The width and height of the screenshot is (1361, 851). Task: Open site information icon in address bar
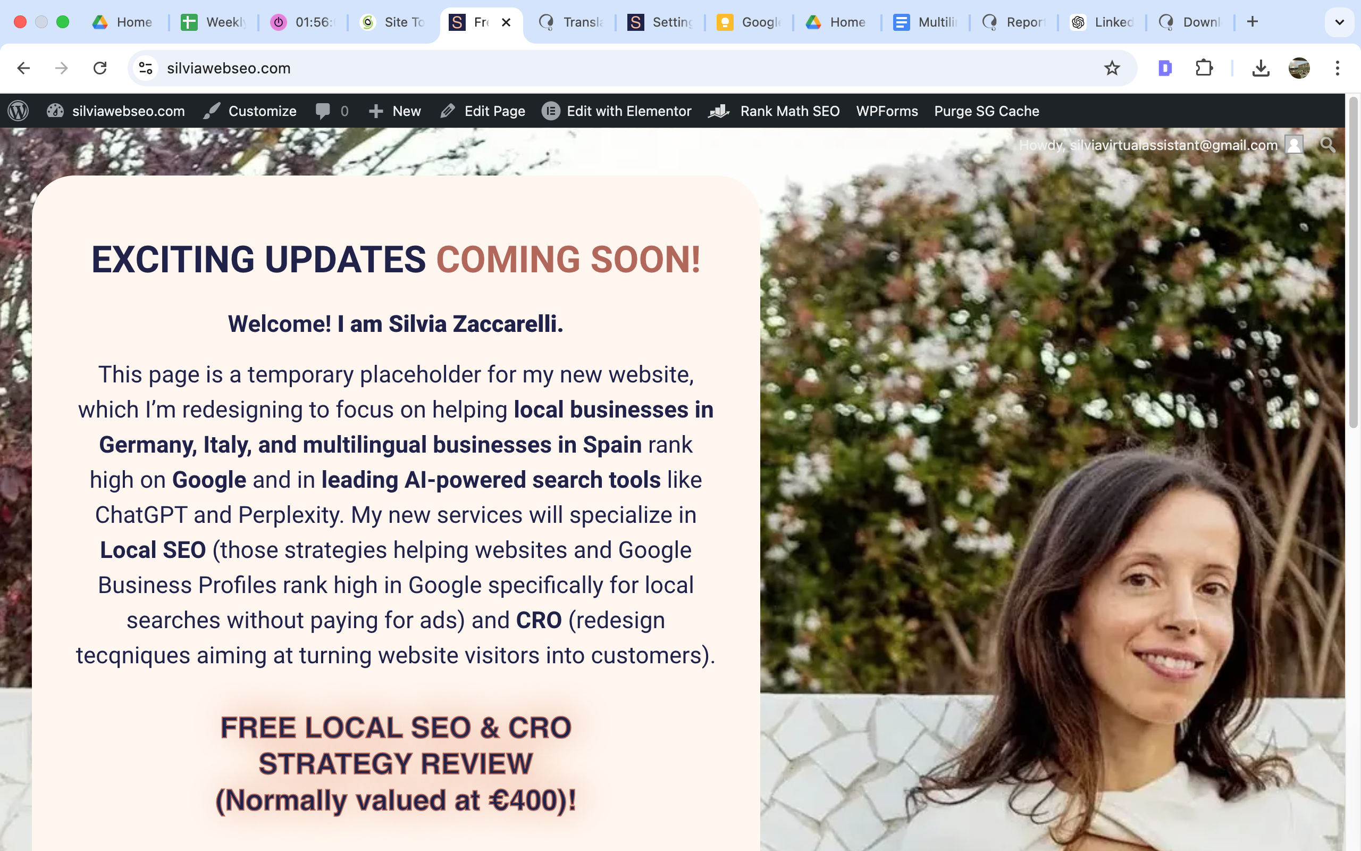pyautogui.click(x=146, y=68)
